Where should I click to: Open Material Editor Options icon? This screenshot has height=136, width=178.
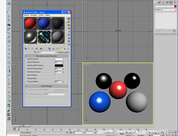pyautogui.click(x=69, y=38)
